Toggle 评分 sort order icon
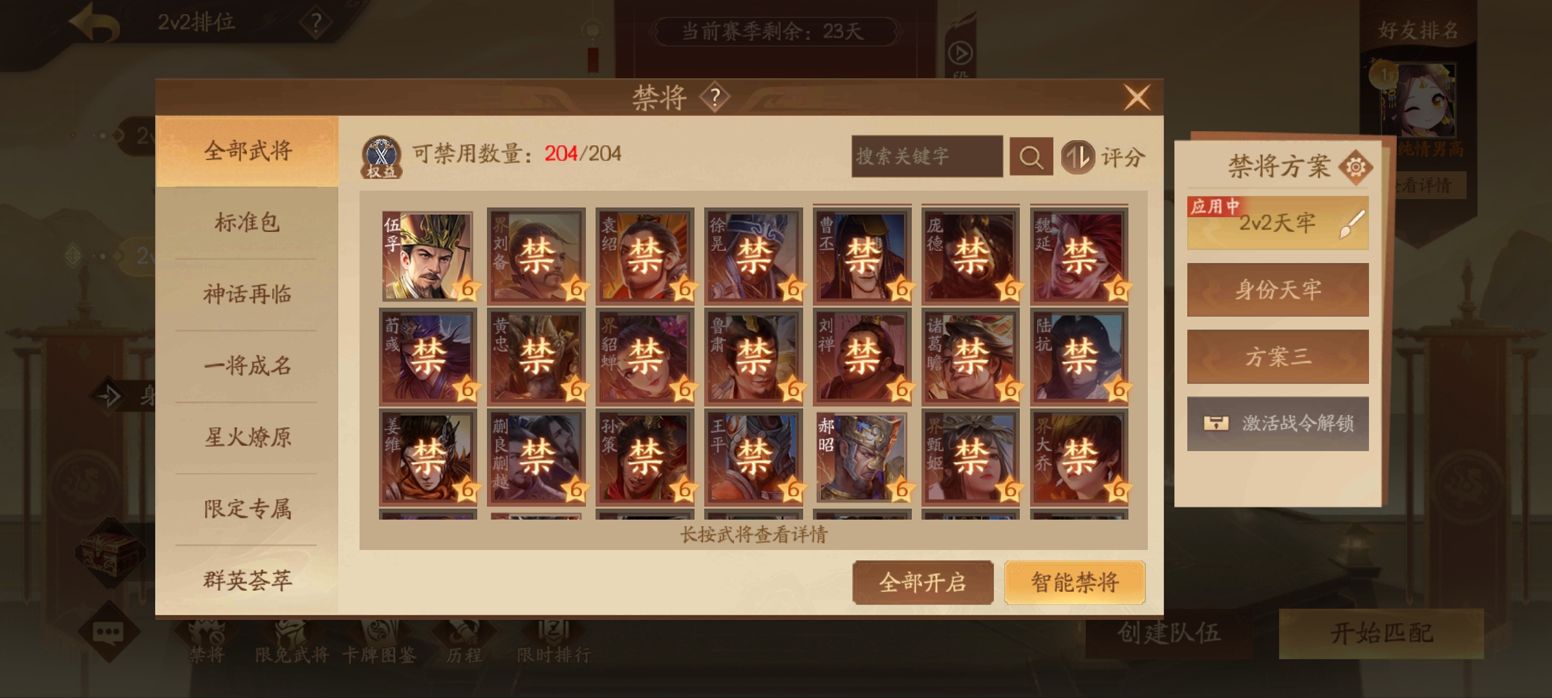This screenshot has height=698, width=1552. tap(1077, 157)
